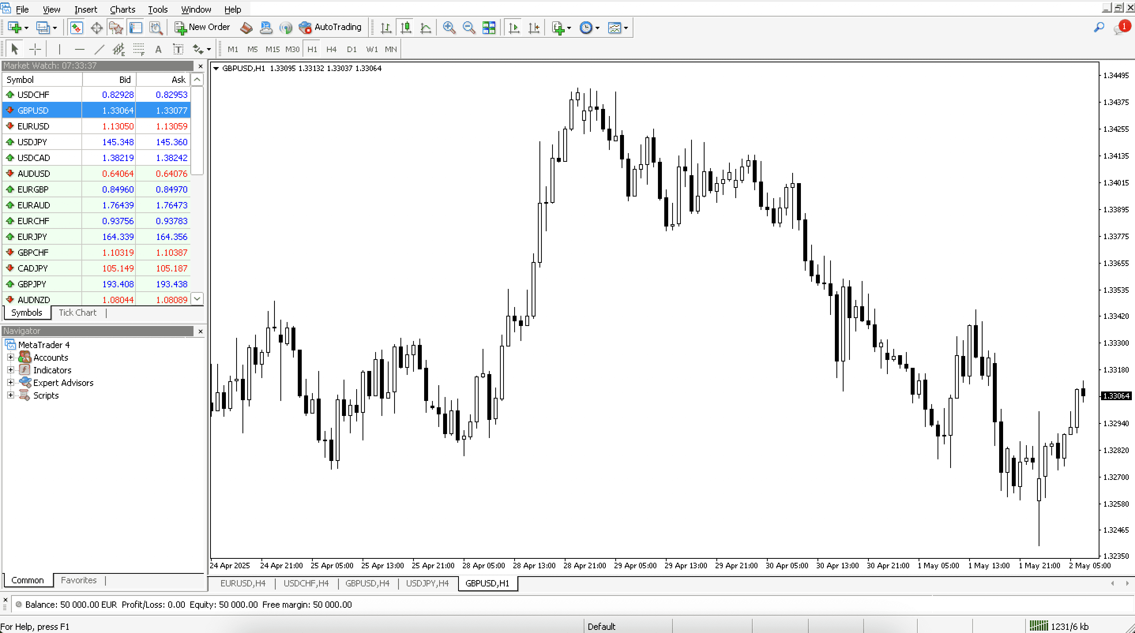Set timeframe to W1
The width and height of the screenshot is (1135, 633).
372,49
